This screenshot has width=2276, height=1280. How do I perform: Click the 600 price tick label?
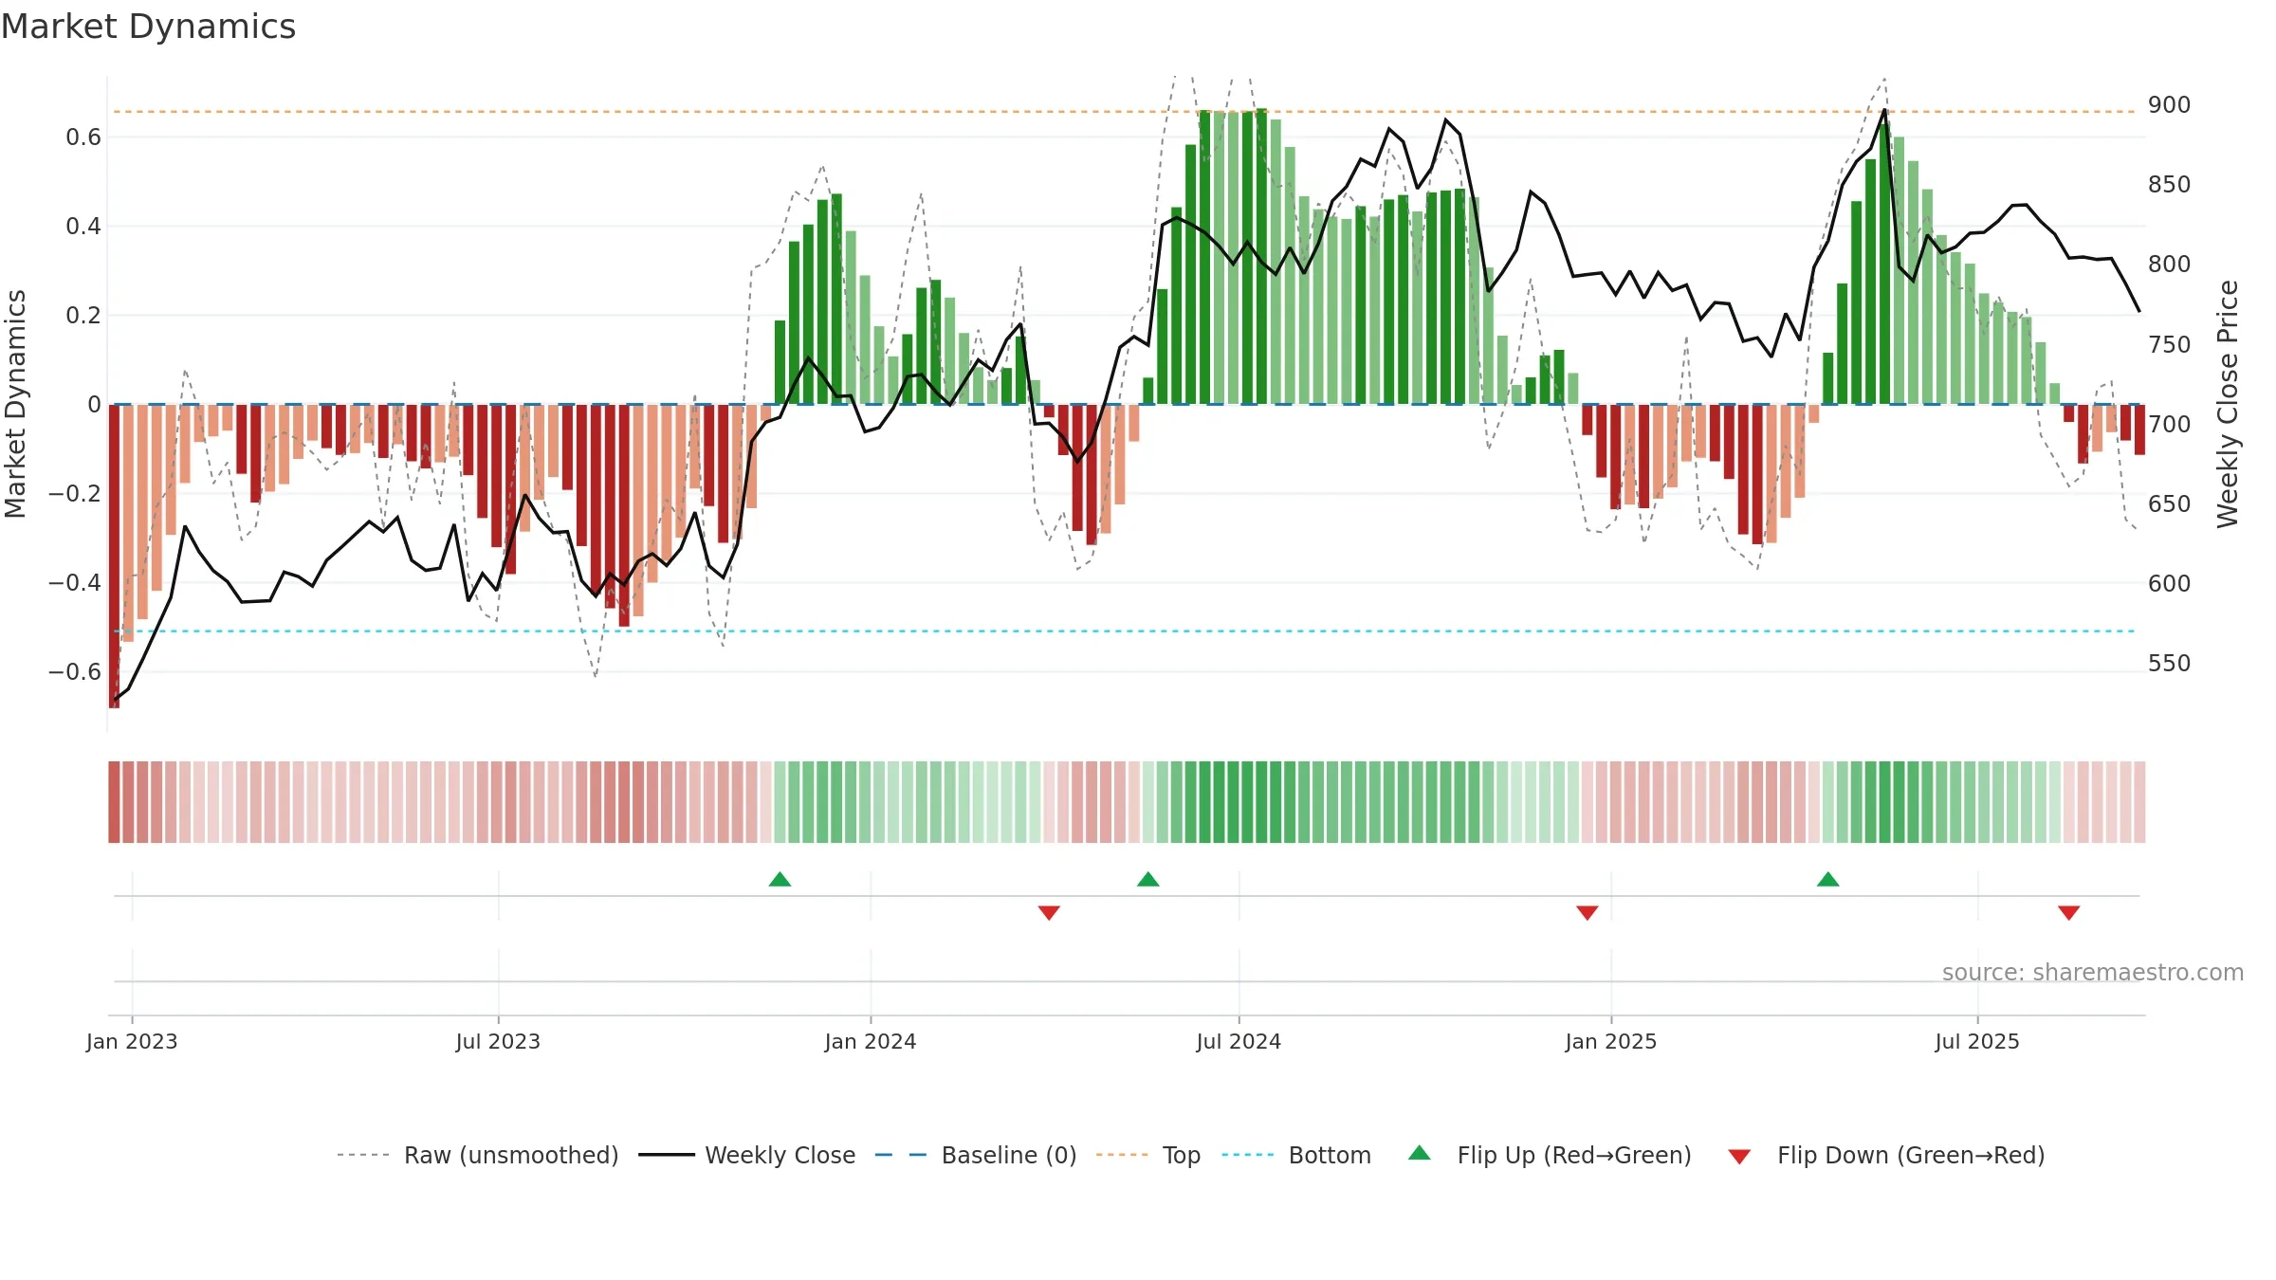[2170, 583]
